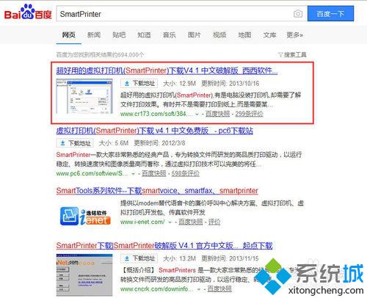Open 299条评价 reviews link

(249, 114)
